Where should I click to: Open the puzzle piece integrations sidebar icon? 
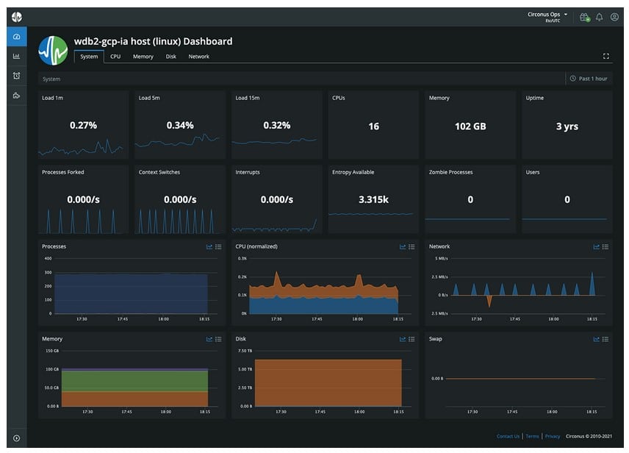pyautogui.click(x=16, y=96)
